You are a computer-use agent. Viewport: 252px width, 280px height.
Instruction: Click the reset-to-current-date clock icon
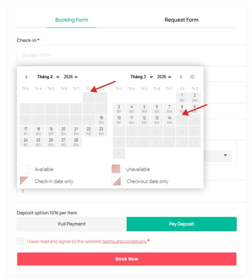click(192, 77)
